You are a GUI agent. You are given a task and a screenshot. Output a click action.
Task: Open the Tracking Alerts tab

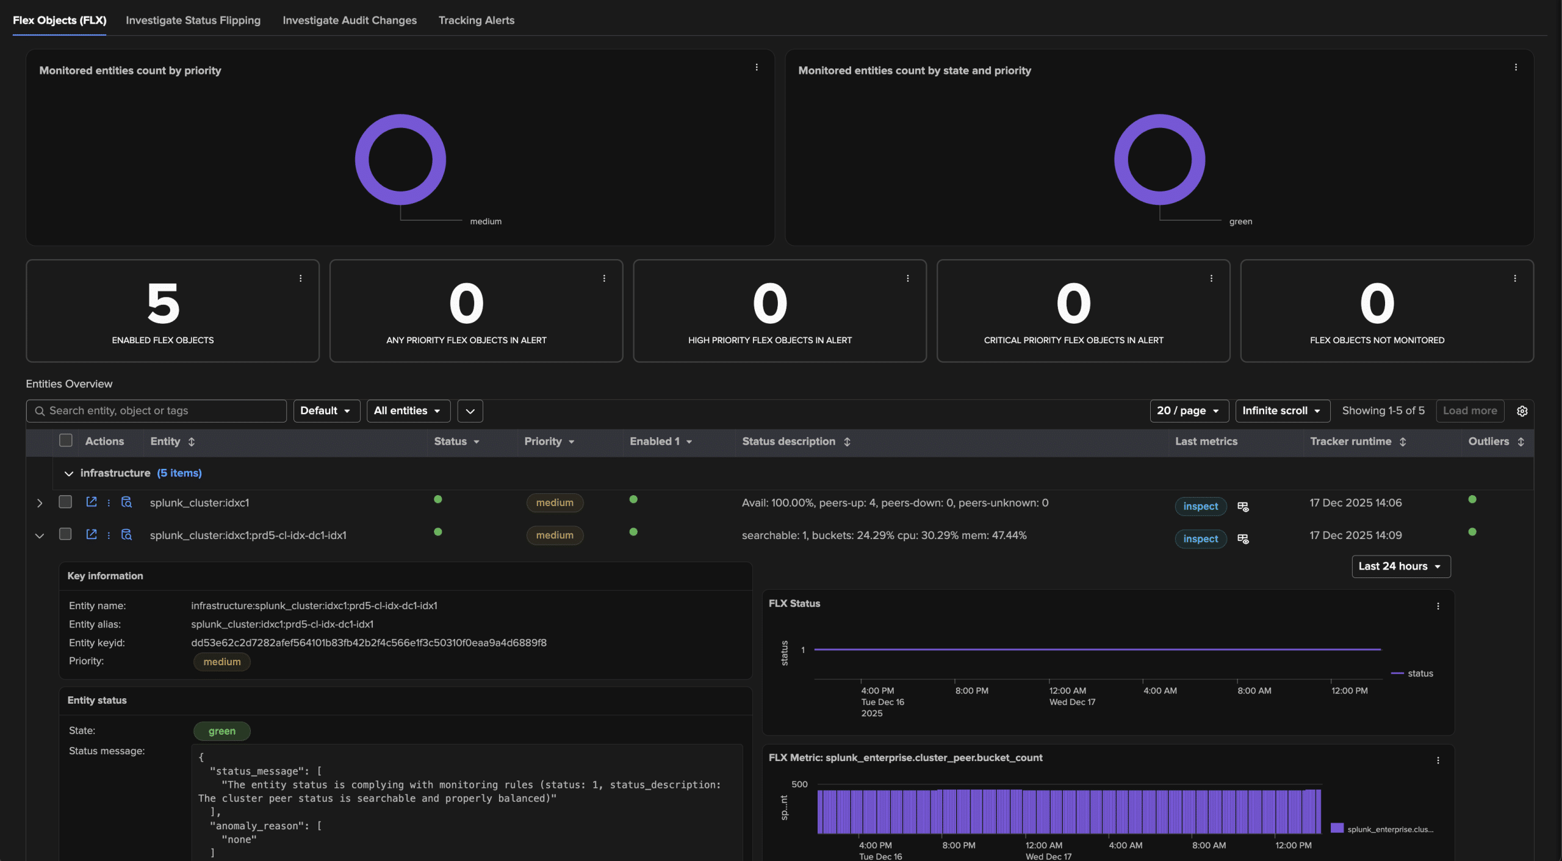coord(476,20)
